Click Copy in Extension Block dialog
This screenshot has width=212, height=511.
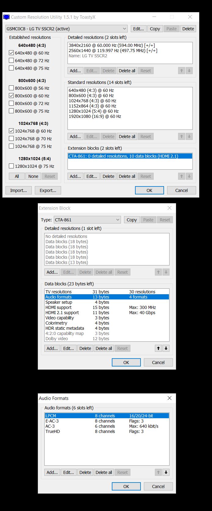(132, 220)
